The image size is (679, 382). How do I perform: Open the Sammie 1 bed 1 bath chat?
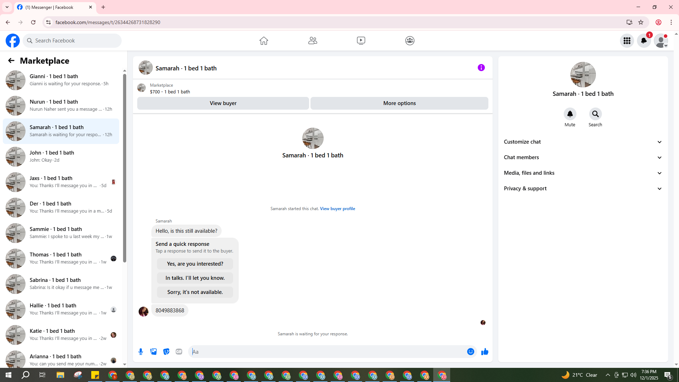coord(61,233)
